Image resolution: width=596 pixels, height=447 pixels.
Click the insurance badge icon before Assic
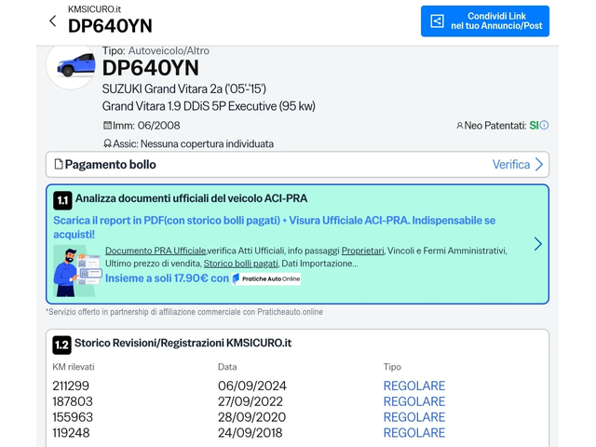pos(107,143)
